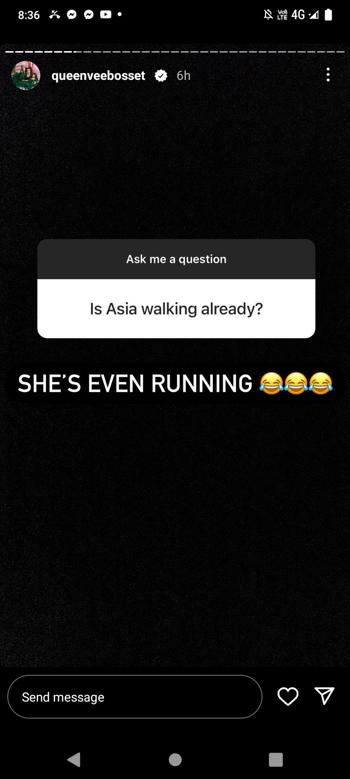Image resolution: width=350 pixels, height=779 pixels.
Task: Tap the muted bell status icon
Action: 268,15
